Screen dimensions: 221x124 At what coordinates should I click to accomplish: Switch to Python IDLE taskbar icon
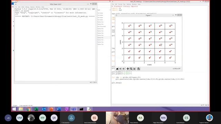[x=89, y=109]
